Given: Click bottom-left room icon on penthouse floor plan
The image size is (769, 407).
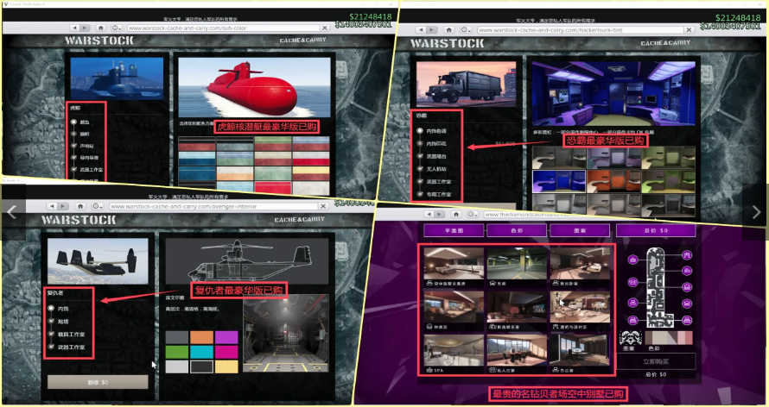Looking at the screenshot, I should click(632, 321).
